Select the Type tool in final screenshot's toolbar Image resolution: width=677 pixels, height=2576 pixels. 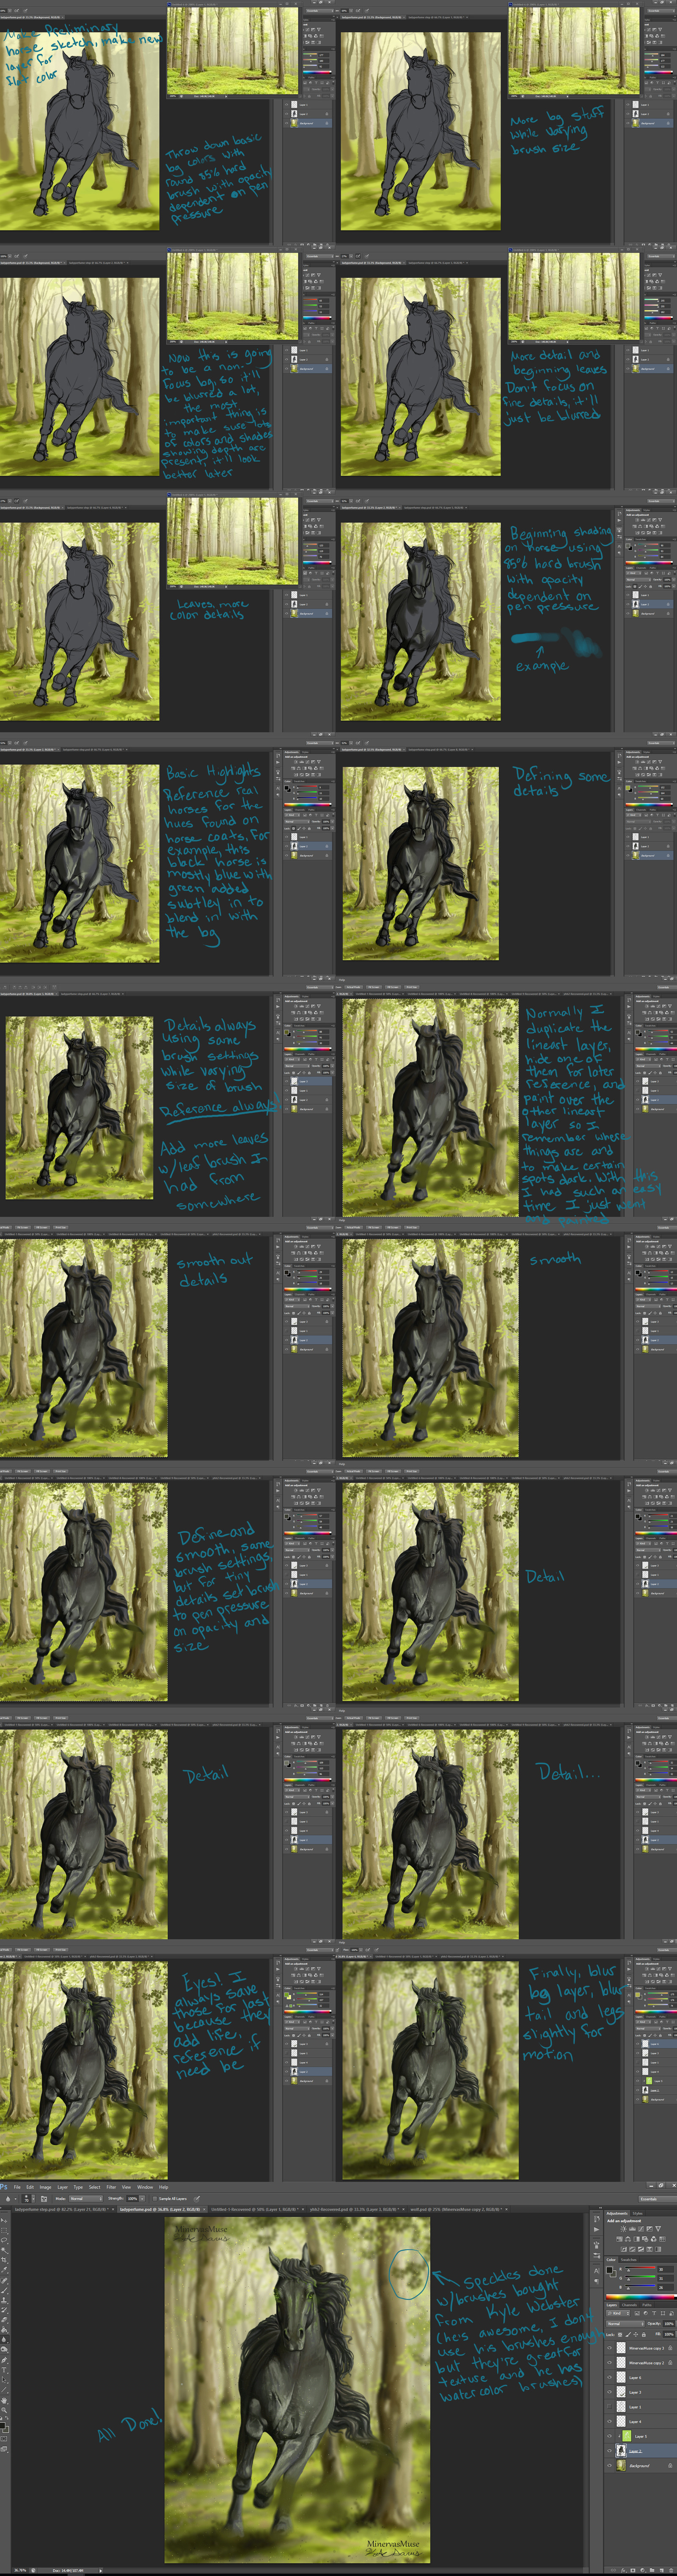click(4, 2370)
